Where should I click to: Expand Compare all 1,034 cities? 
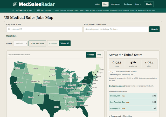(x=120, y=116)
